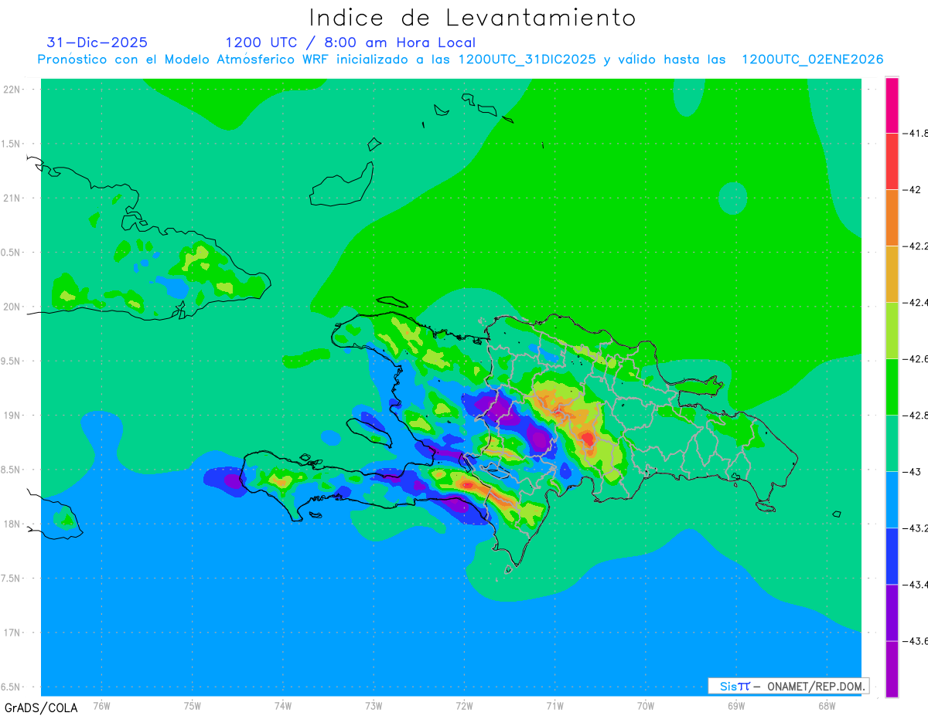Click the latitude label "18N"

click(x=12, y=524)
